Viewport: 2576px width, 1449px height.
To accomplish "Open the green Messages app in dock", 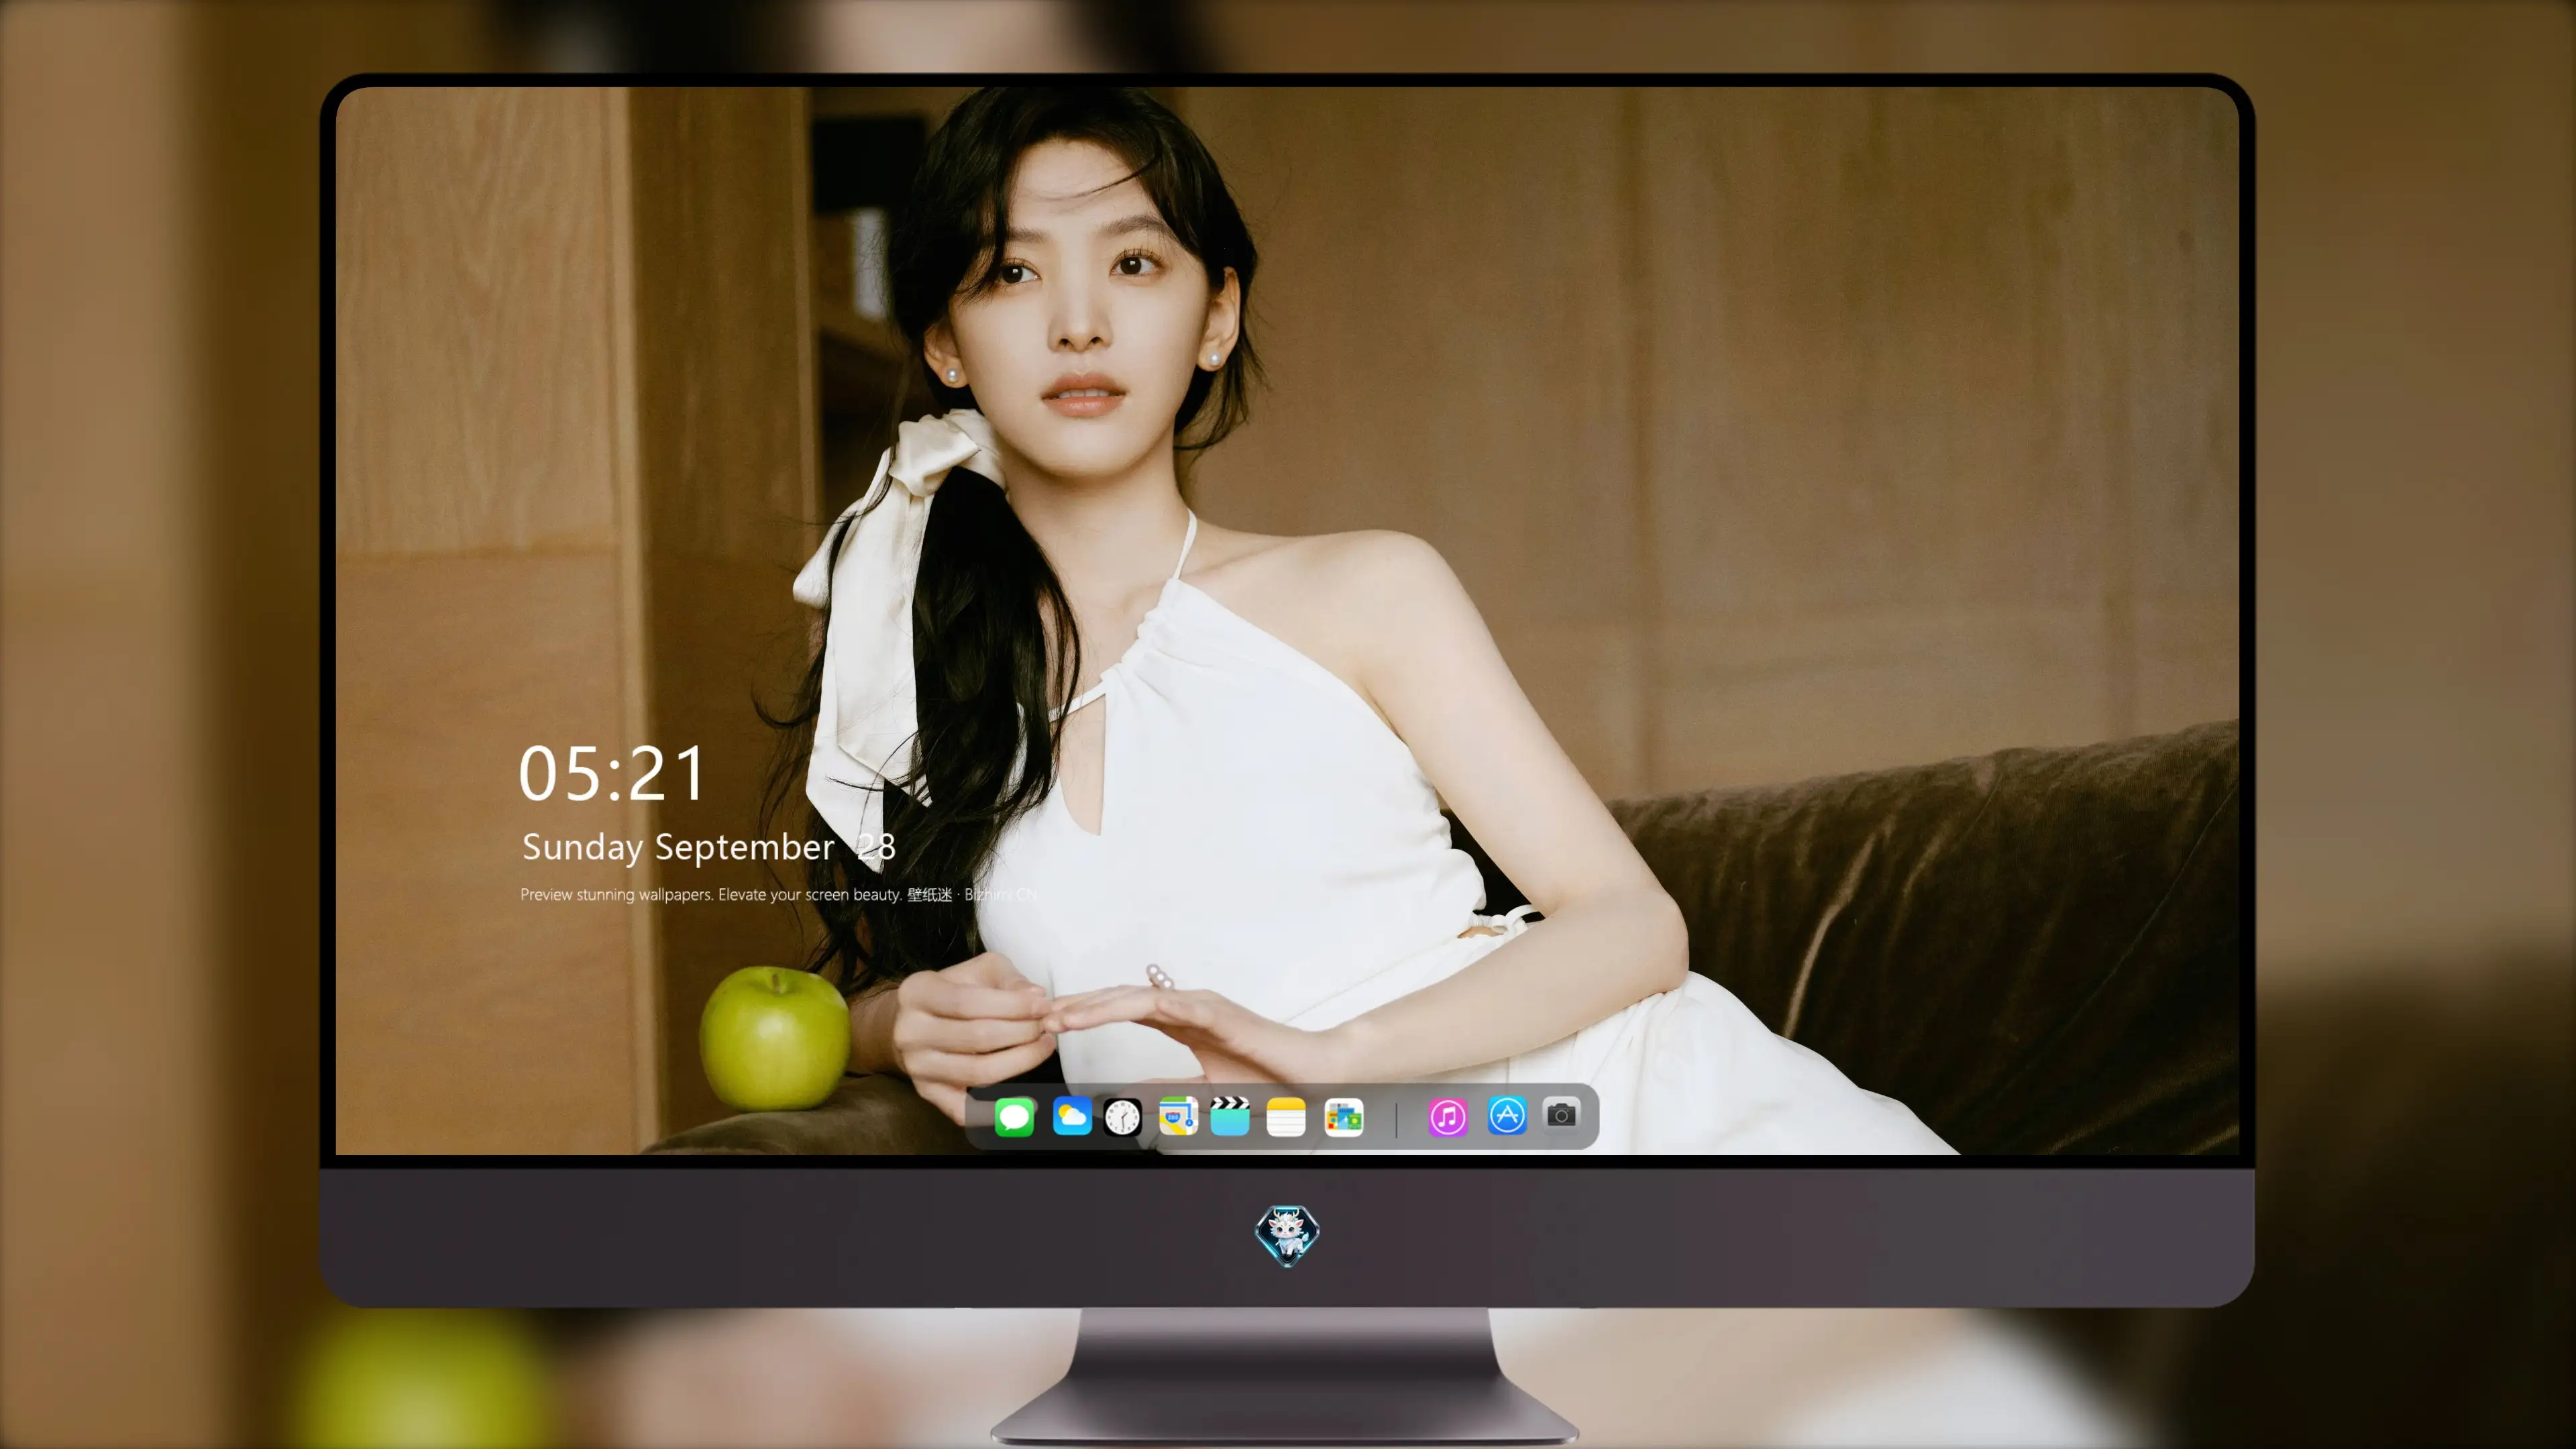I will [x=1014, y=1117].
